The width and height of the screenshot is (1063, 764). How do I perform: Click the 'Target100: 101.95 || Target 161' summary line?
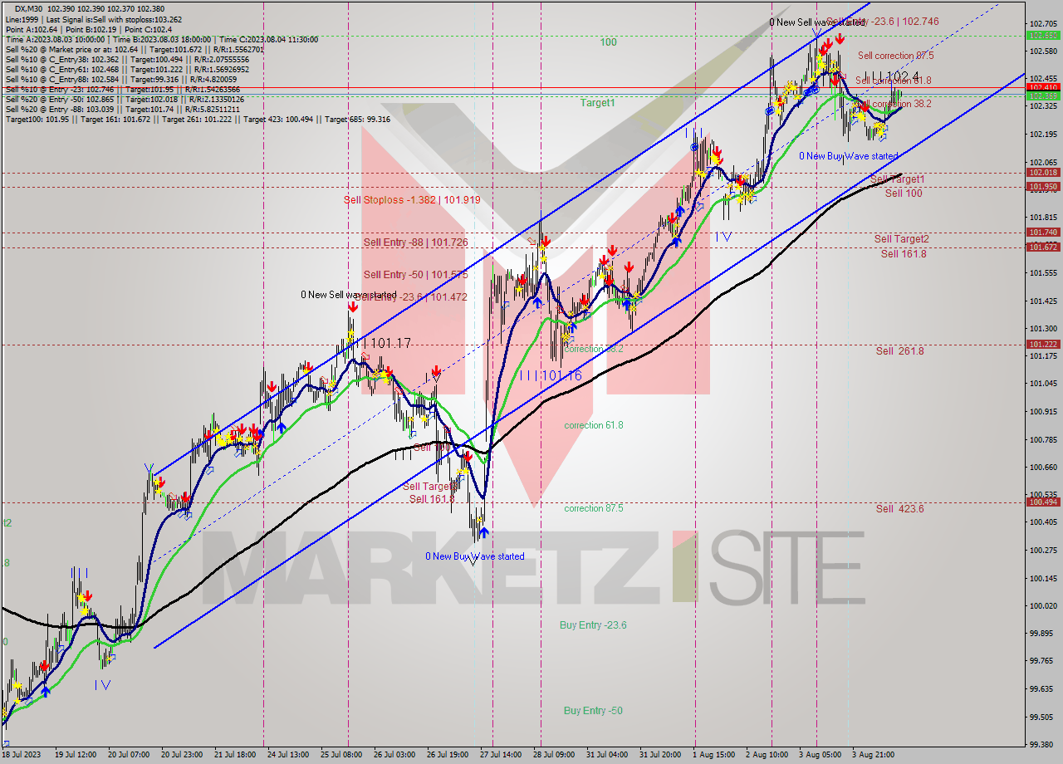pos(198,119)
